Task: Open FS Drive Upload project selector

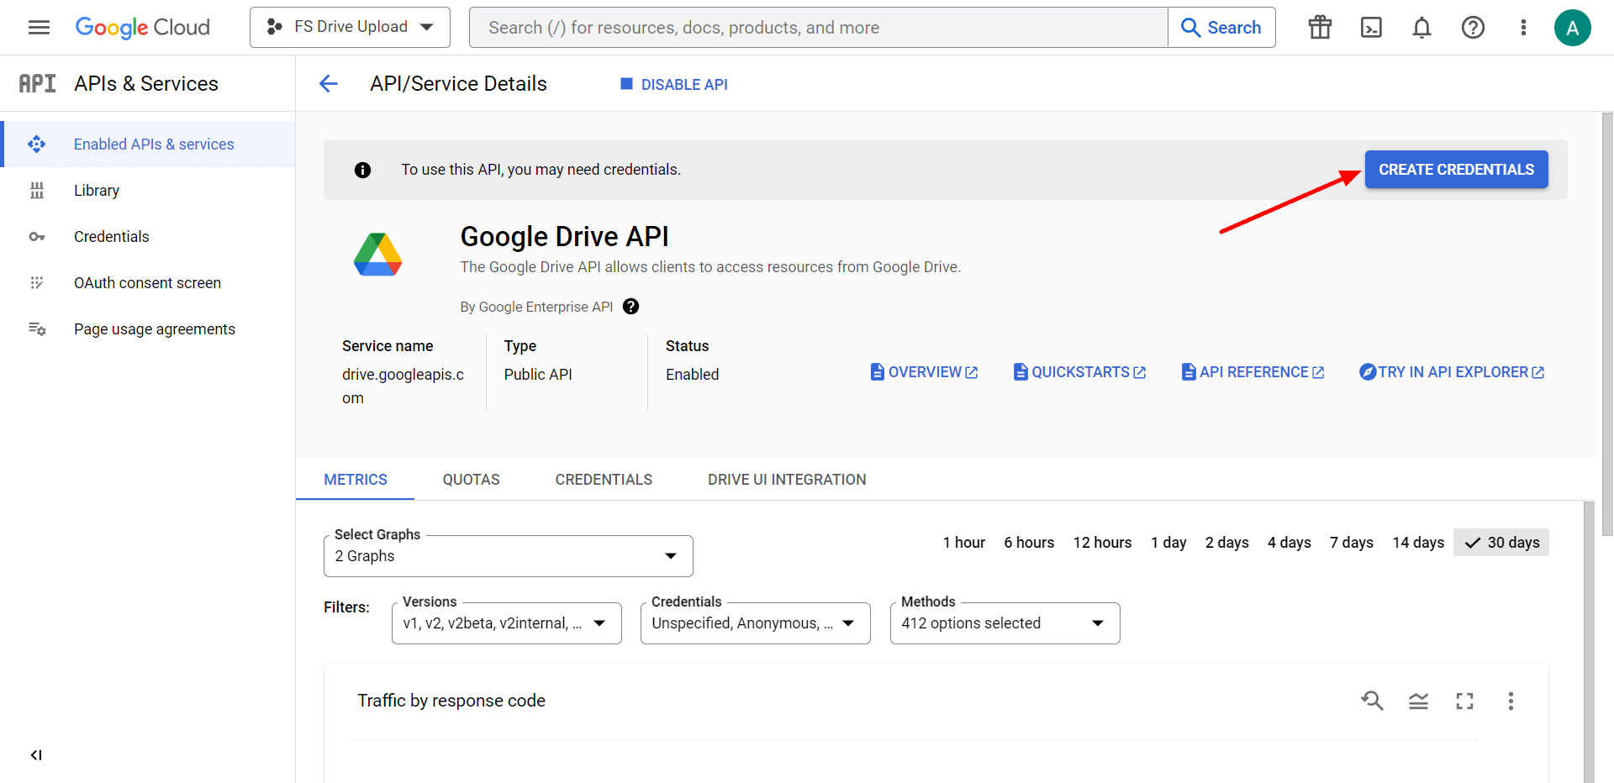Action: click(x=350, y=28)
